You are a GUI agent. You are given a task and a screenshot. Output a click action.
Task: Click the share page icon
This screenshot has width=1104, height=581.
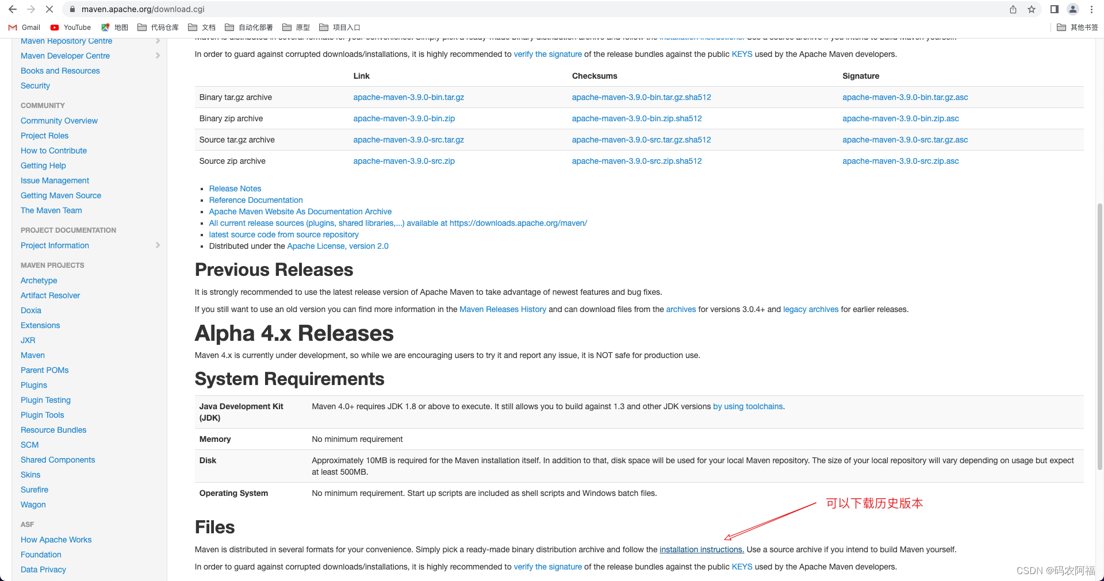tap(1013, 9)
